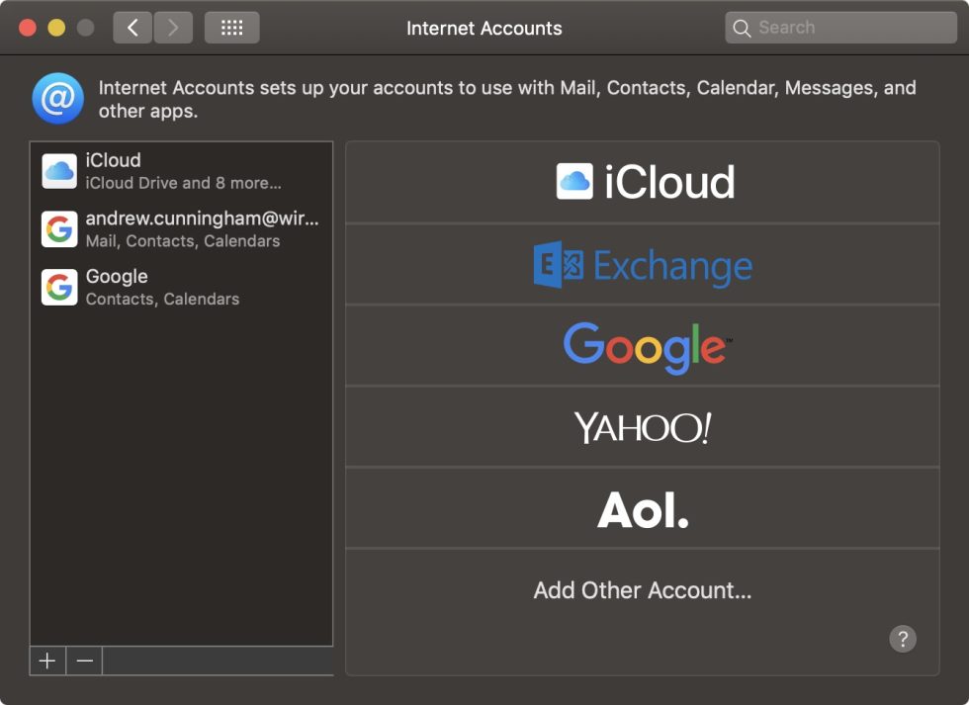969x705 pixels.
Task: Select the andrew.cunningham Google account
Action: click(x=181, y=229)
